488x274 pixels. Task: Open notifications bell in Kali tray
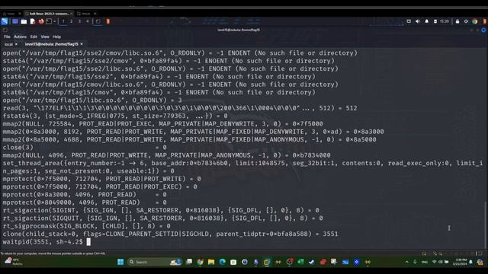pyautogui.click(x=427, y=21)
